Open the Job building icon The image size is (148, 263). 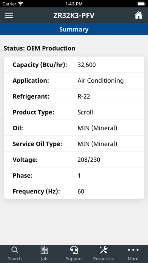tap(44, 250)
